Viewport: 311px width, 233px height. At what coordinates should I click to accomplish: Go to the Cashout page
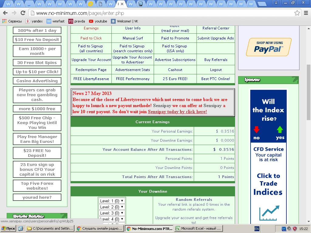(x=175, y=69)
